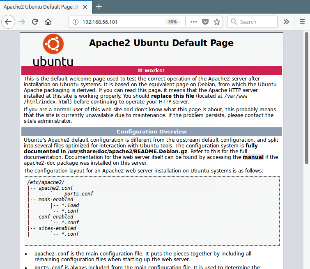This screenshot has width=310, height=269.
Task: Open page actions three-dot menu
Action: [194, 22]
